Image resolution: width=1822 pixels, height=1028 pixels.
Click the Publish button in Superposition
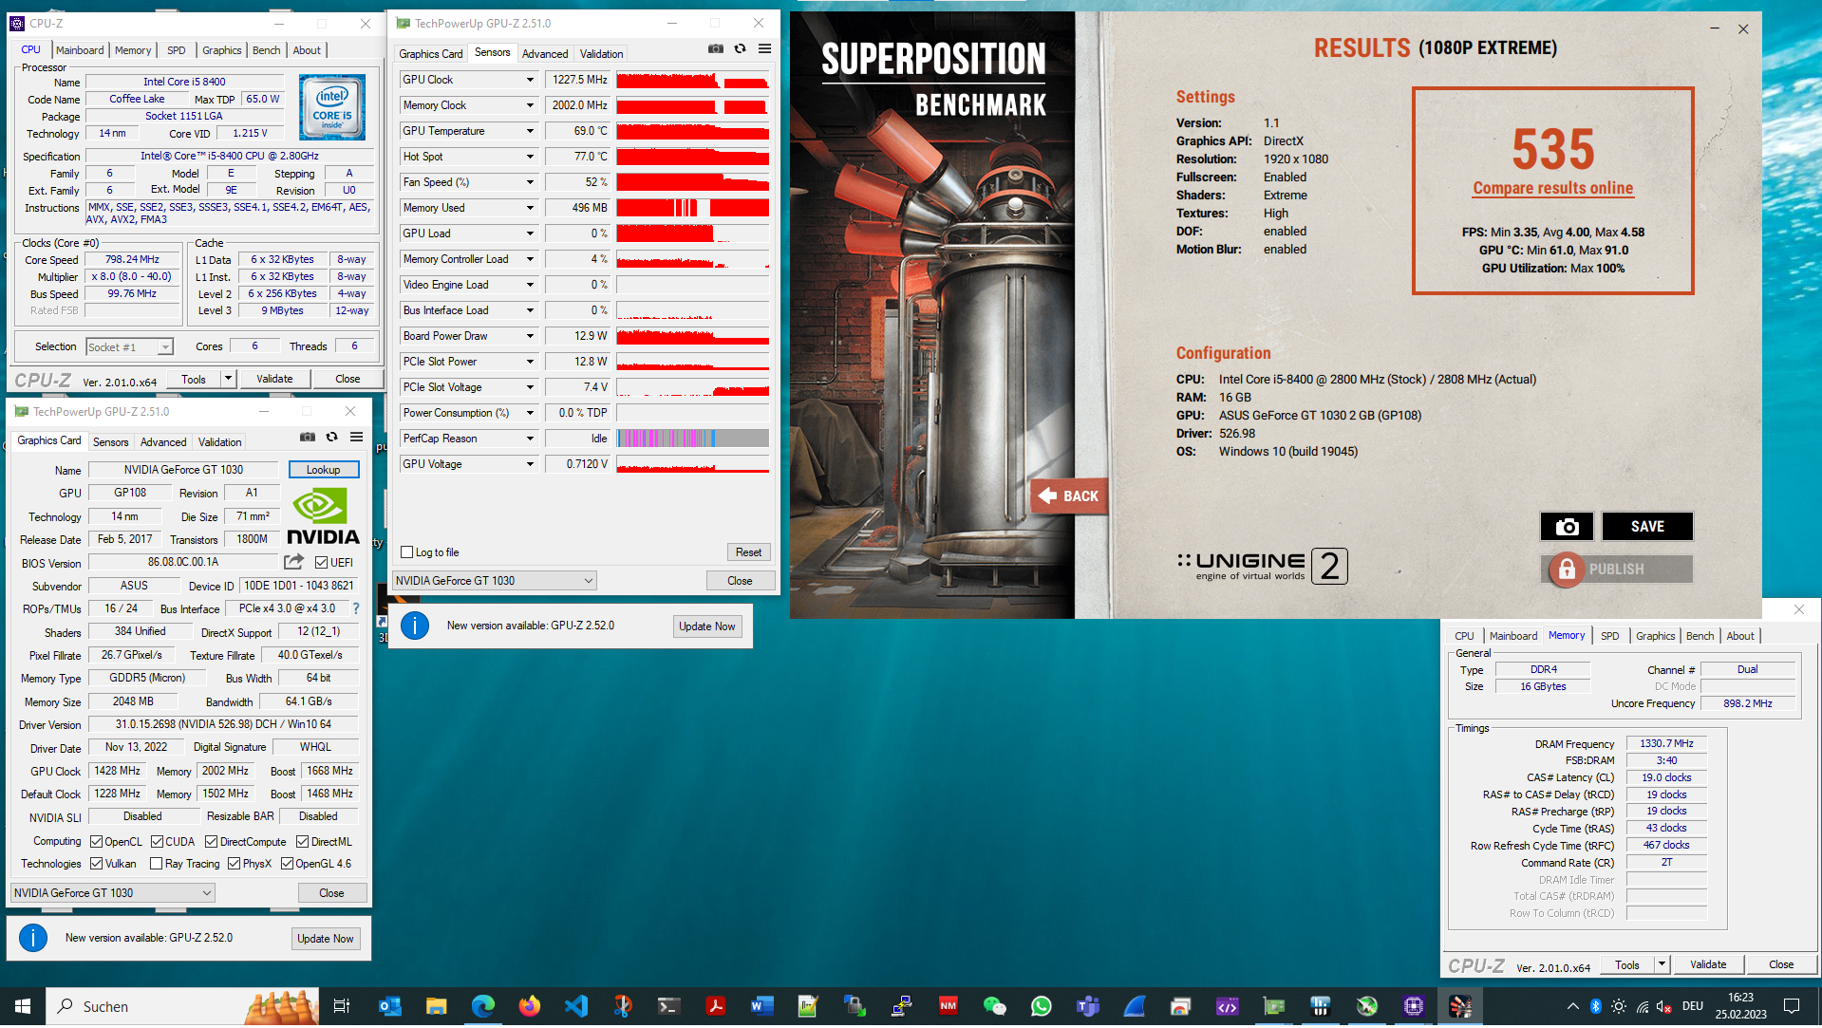click(1616, 570)
